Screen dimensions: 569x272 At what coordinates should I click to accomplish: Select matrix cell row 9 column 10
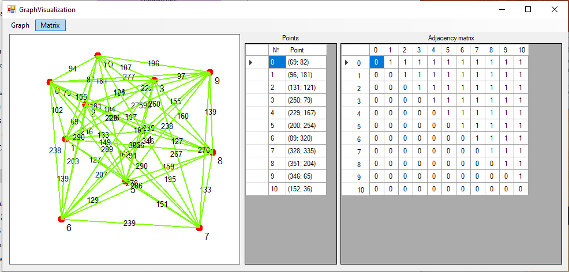[521, 176]
